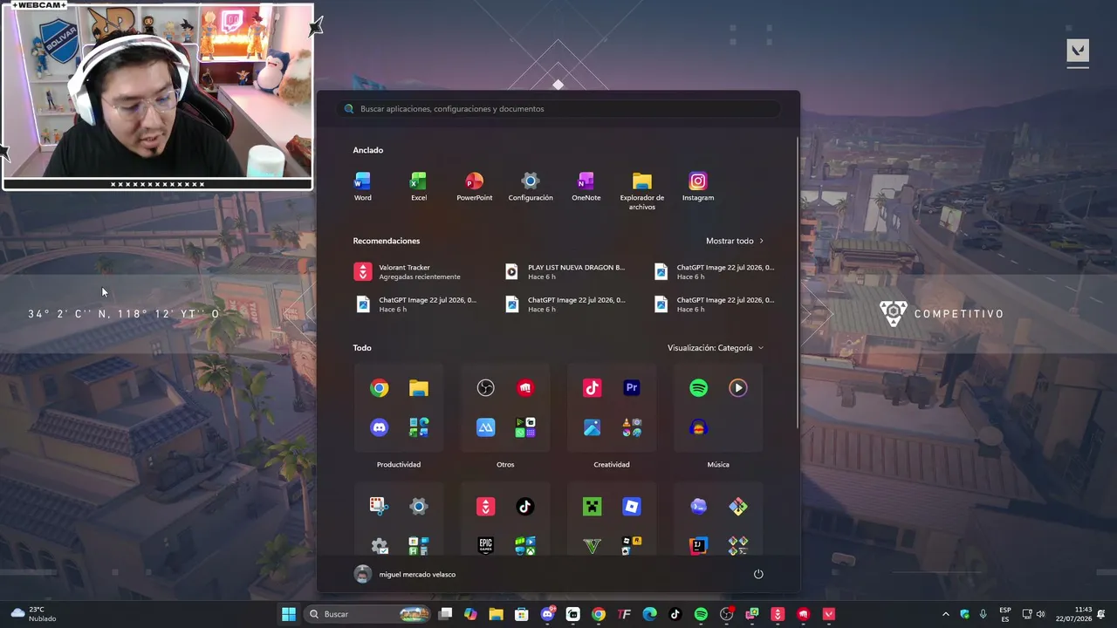
Task: Switch to Microsoft Edge on the taskbar
Action: point(649,614)
